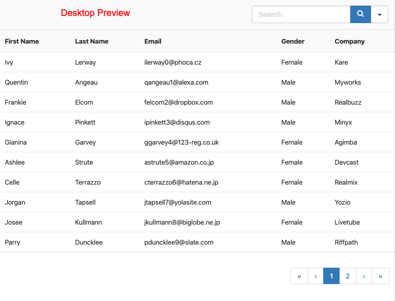Go to previous page with single-left arrow
Viewport: 395px width, 301px height.
[315, 276]
